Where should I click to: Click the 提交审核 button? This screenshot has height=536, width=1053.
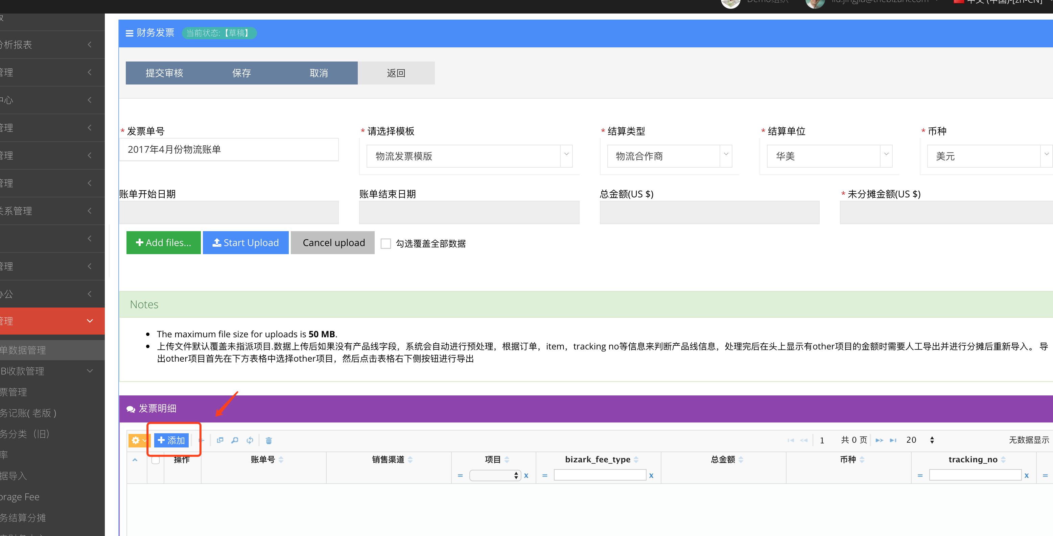click(164, 73)
